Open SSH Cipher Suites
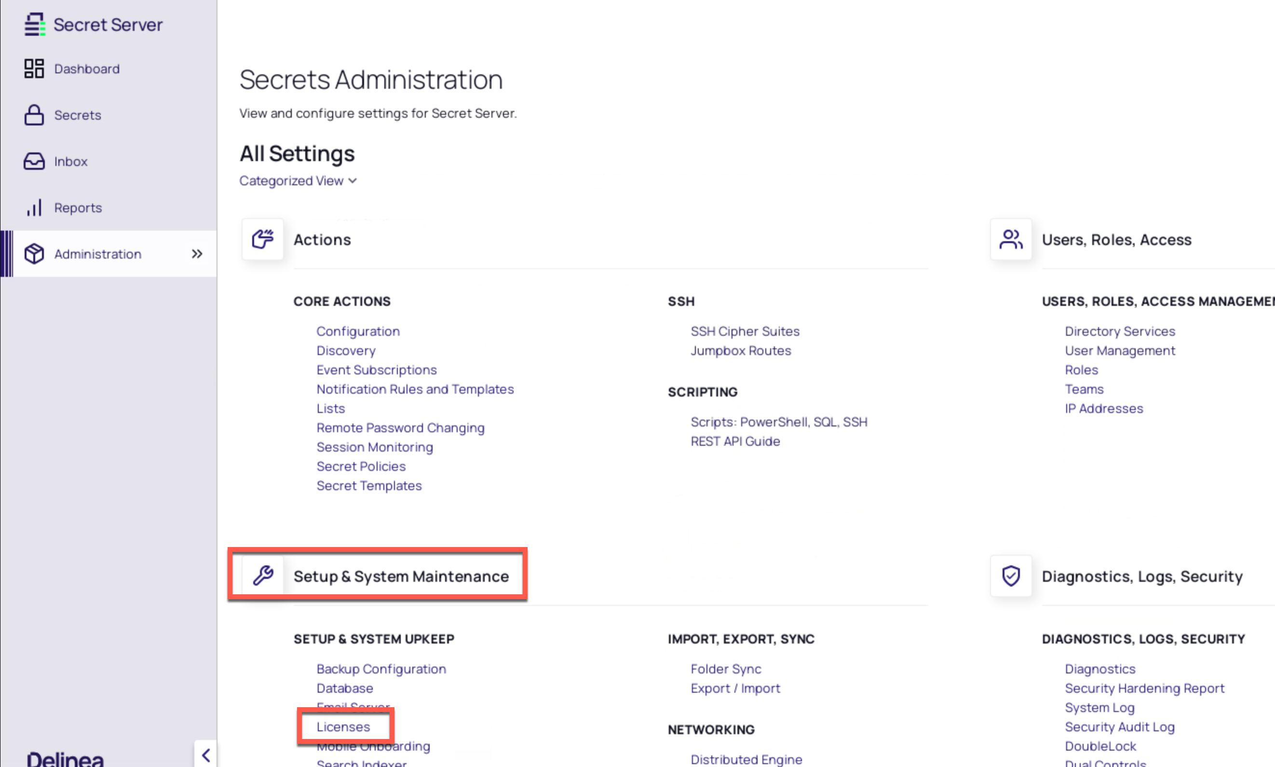The image size is (1275, 767). (x=745, y=331)
